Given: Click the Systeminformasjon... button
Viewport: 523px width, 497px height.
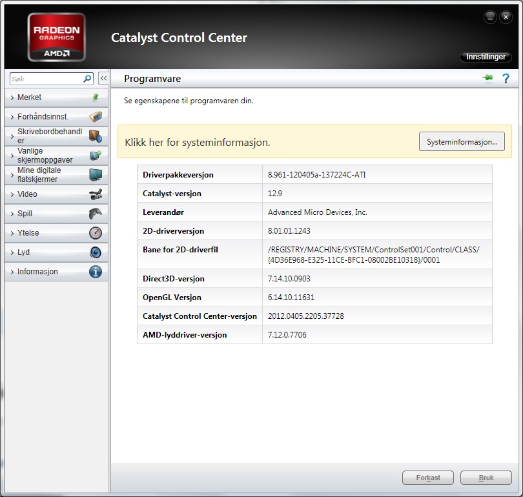Looking at the screenshot, I should tap(462, 141).
